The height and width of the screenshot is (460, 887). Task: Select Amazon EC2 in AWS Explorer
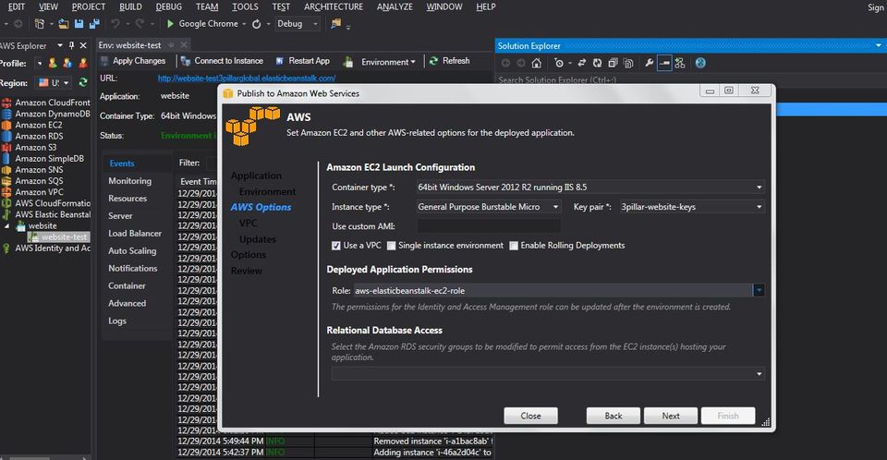[39, 125]
